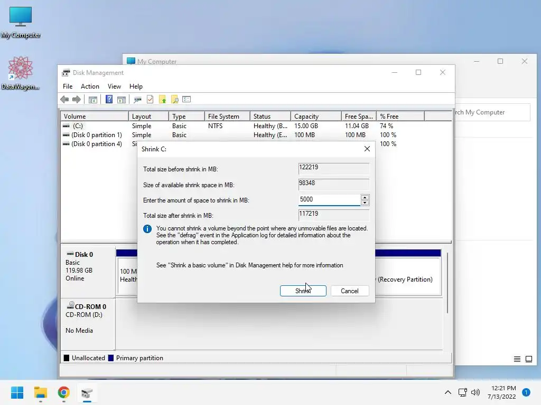The image size is (541, 405).
Task: Close the Shrink C: dialog
Action: pyautogui.click(x=367, y=149)
